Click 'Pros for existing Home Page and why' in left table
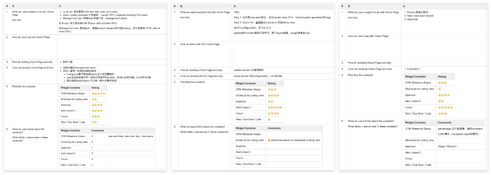The height and width of the screenshot is (175, 491). (33, 62)
